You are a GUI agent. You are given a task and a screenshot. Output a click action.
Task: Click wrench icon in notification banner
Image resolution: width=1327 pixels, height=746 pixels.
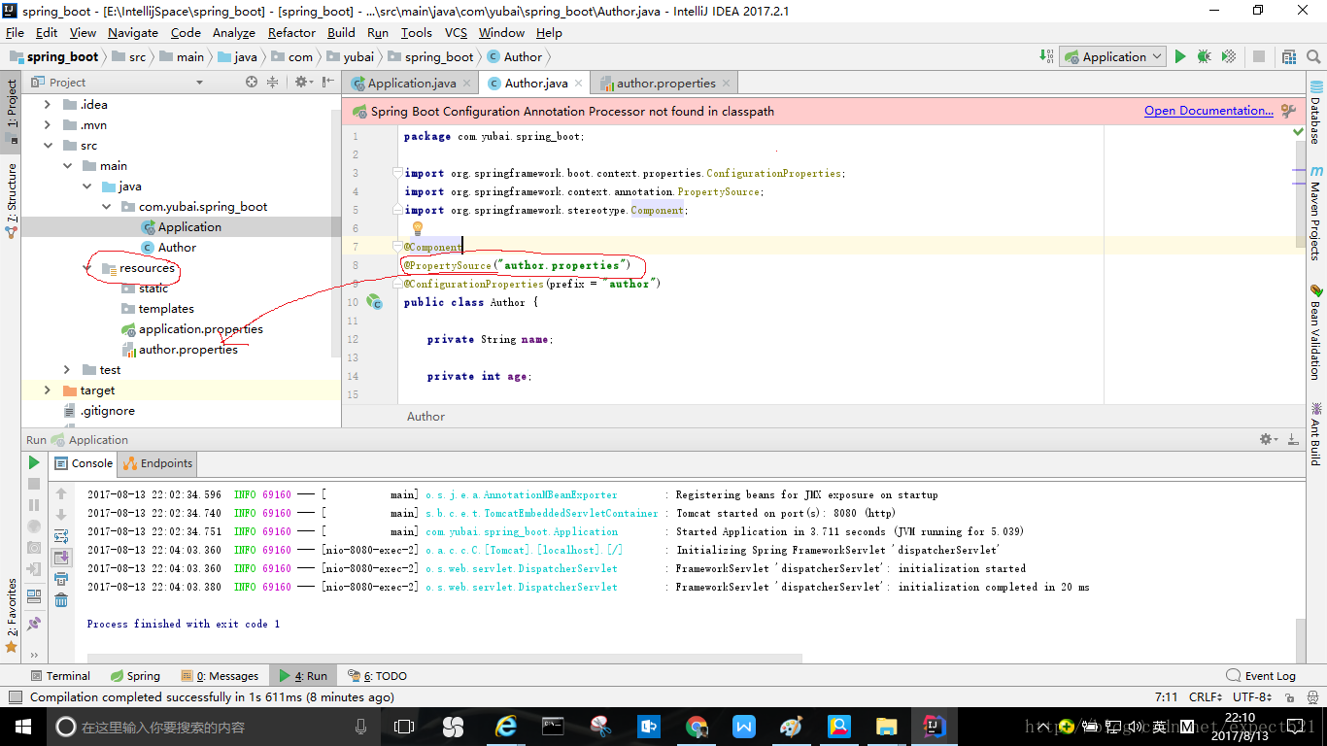point(1289,111)
